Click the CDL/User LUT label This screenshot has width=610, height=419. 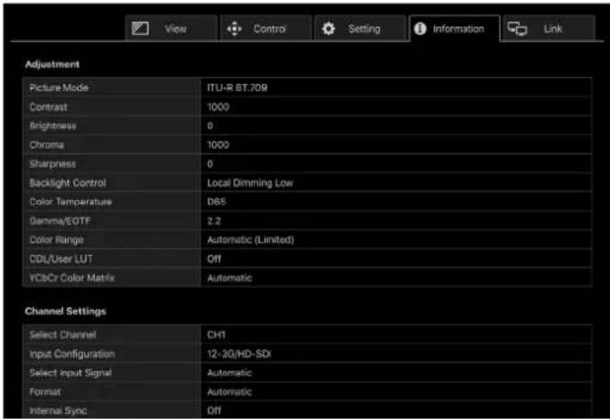pos(61,259)
